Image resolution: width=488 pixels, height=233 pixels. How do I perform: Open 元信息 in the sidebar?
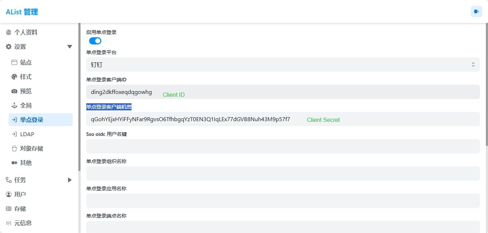23,223
